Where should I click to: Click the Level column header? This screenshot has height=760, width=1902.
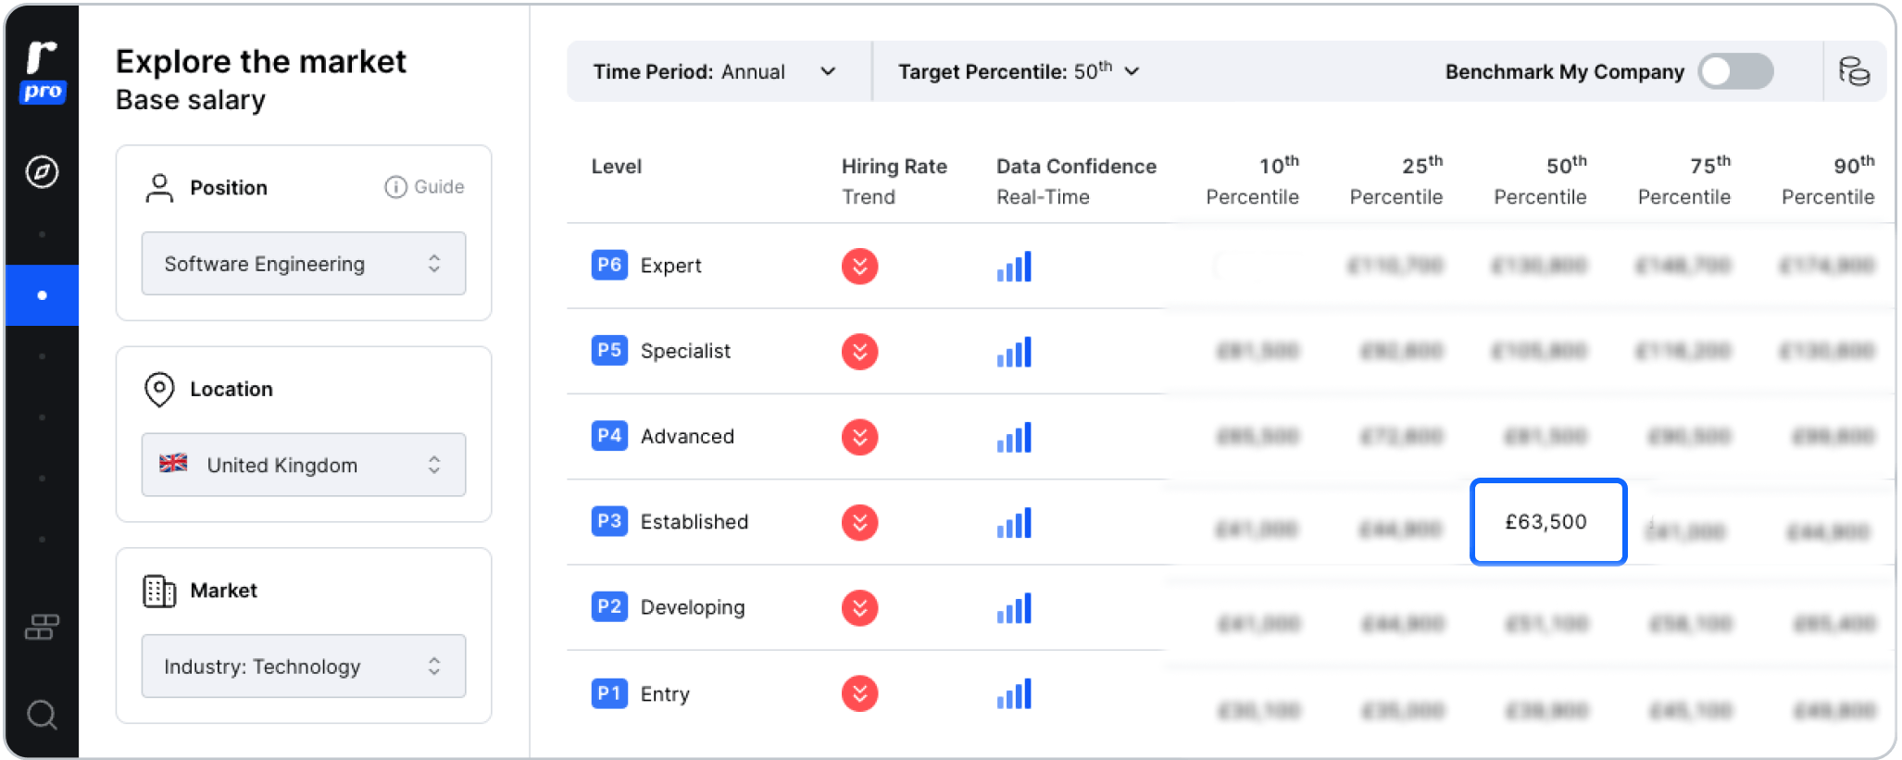617,167
